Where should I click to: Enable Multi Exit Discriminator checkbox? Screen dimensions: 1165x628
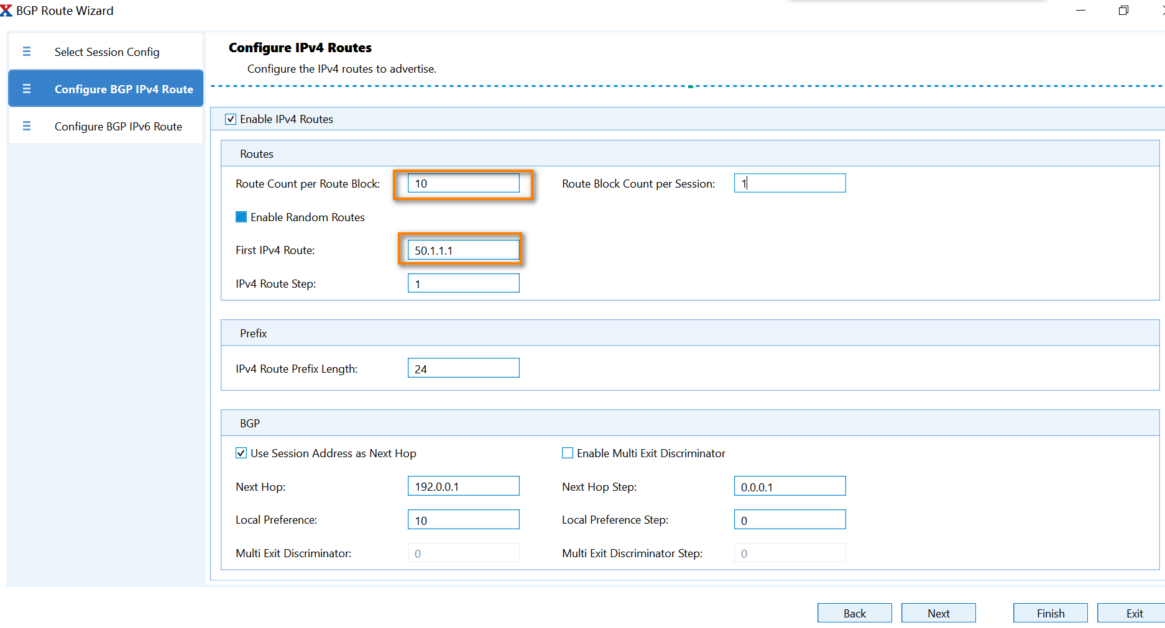pyautogui.click(x=568, y=453)
